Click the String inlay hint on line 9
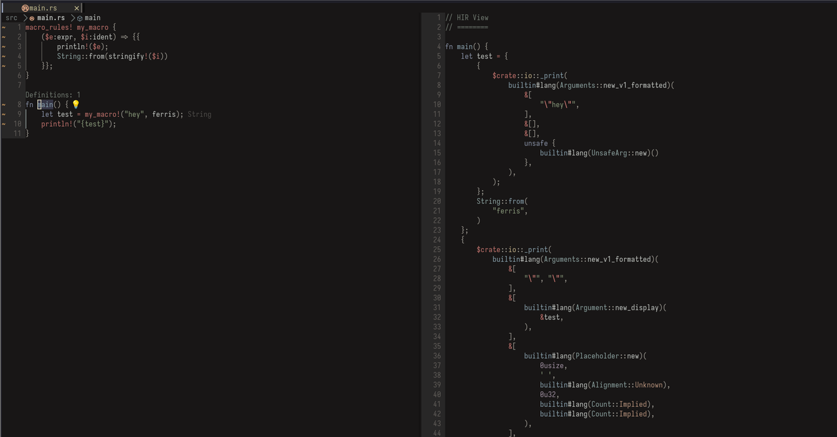The image size is (837, 437). pos(199,114)
